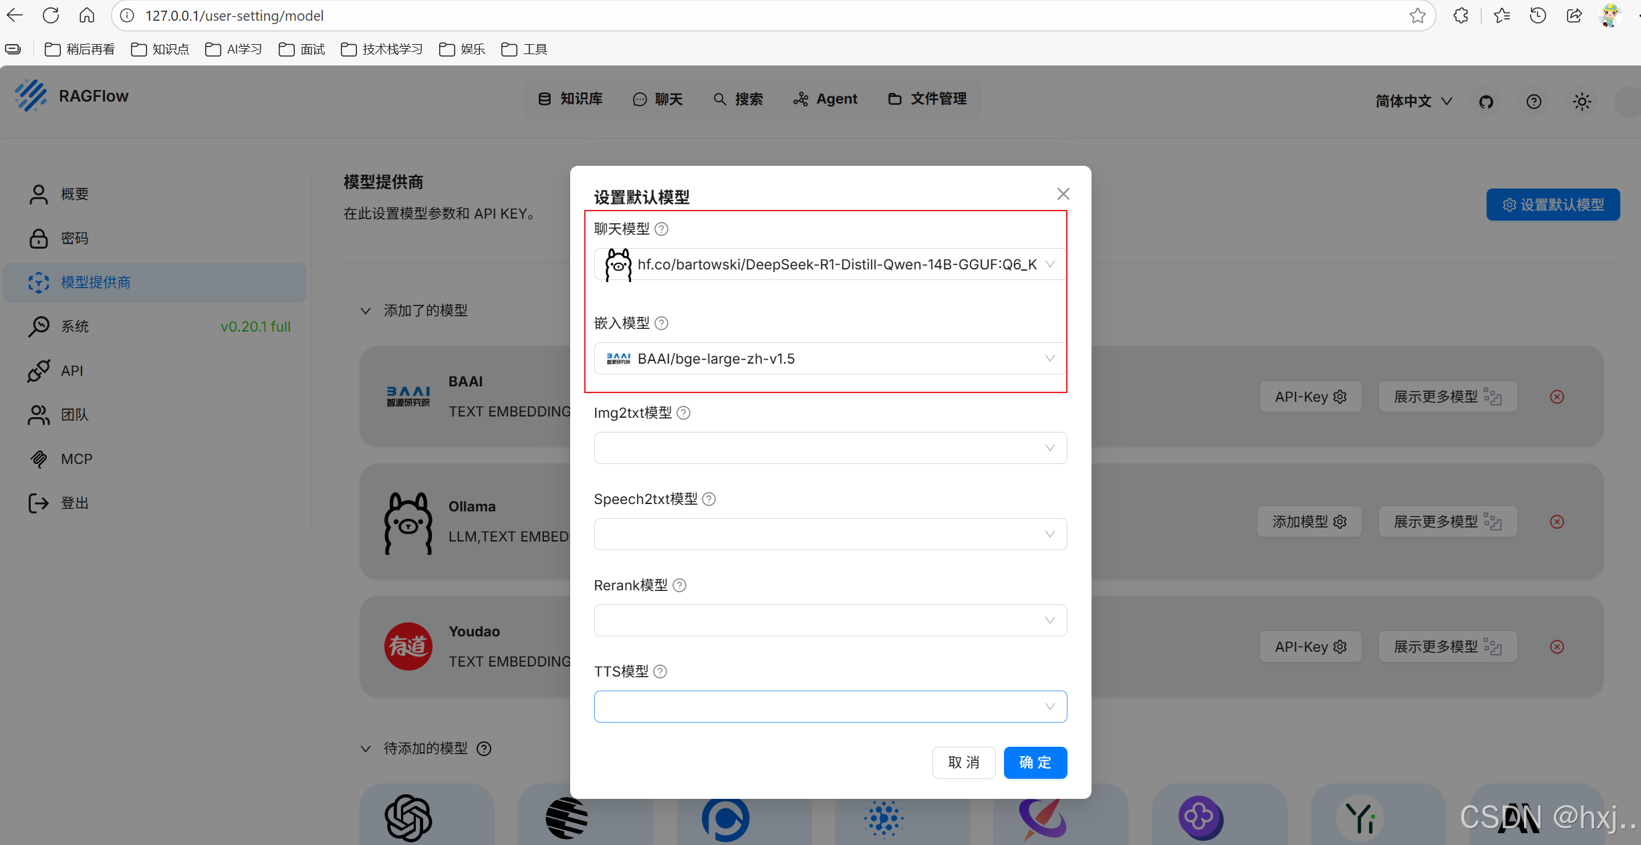Click the browser address bar URL
Image resolution: width=1641 pixels, height=845 pixels.
[235, 15]
